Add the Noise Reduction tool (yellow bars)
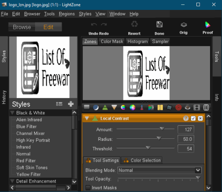The image size is (222, 192). [160, 107]
